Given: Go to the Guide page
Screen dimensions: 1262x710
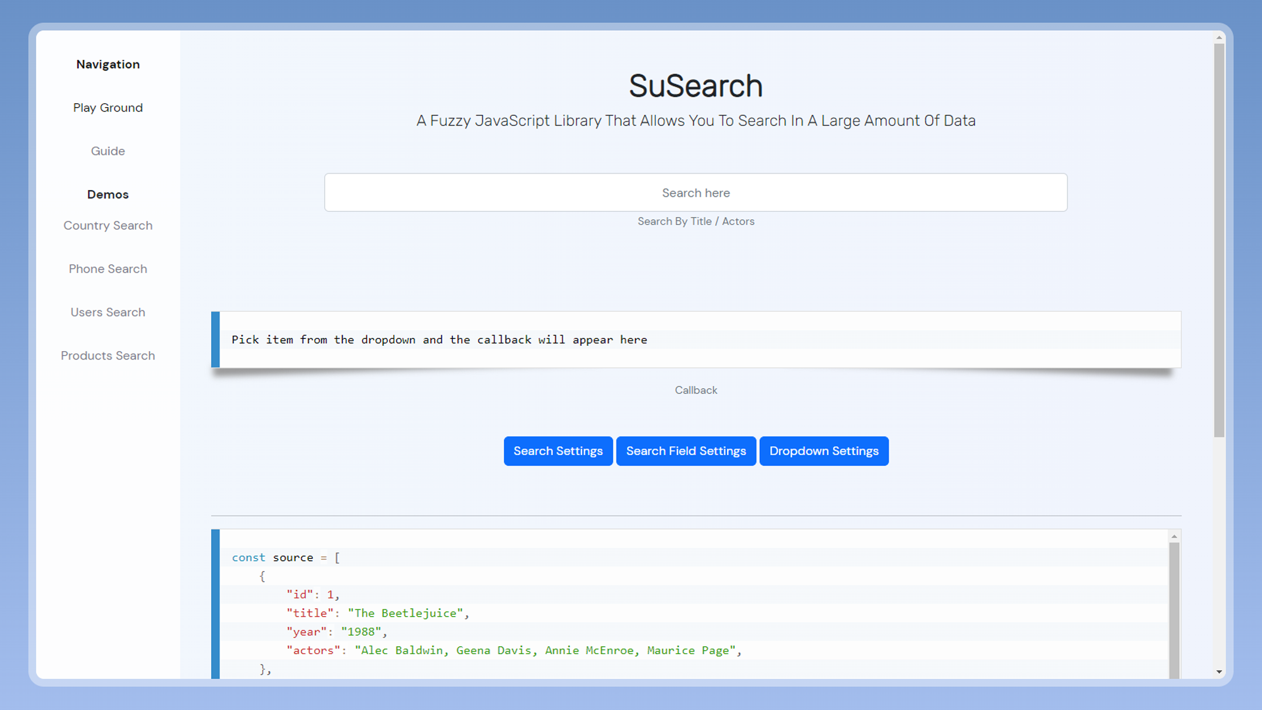Looking at the screenshot, I should [108, 151].
